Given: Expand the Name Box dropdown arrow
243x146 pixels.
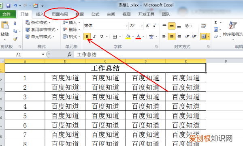Looking at the screenshot, I should pos(43,54).
